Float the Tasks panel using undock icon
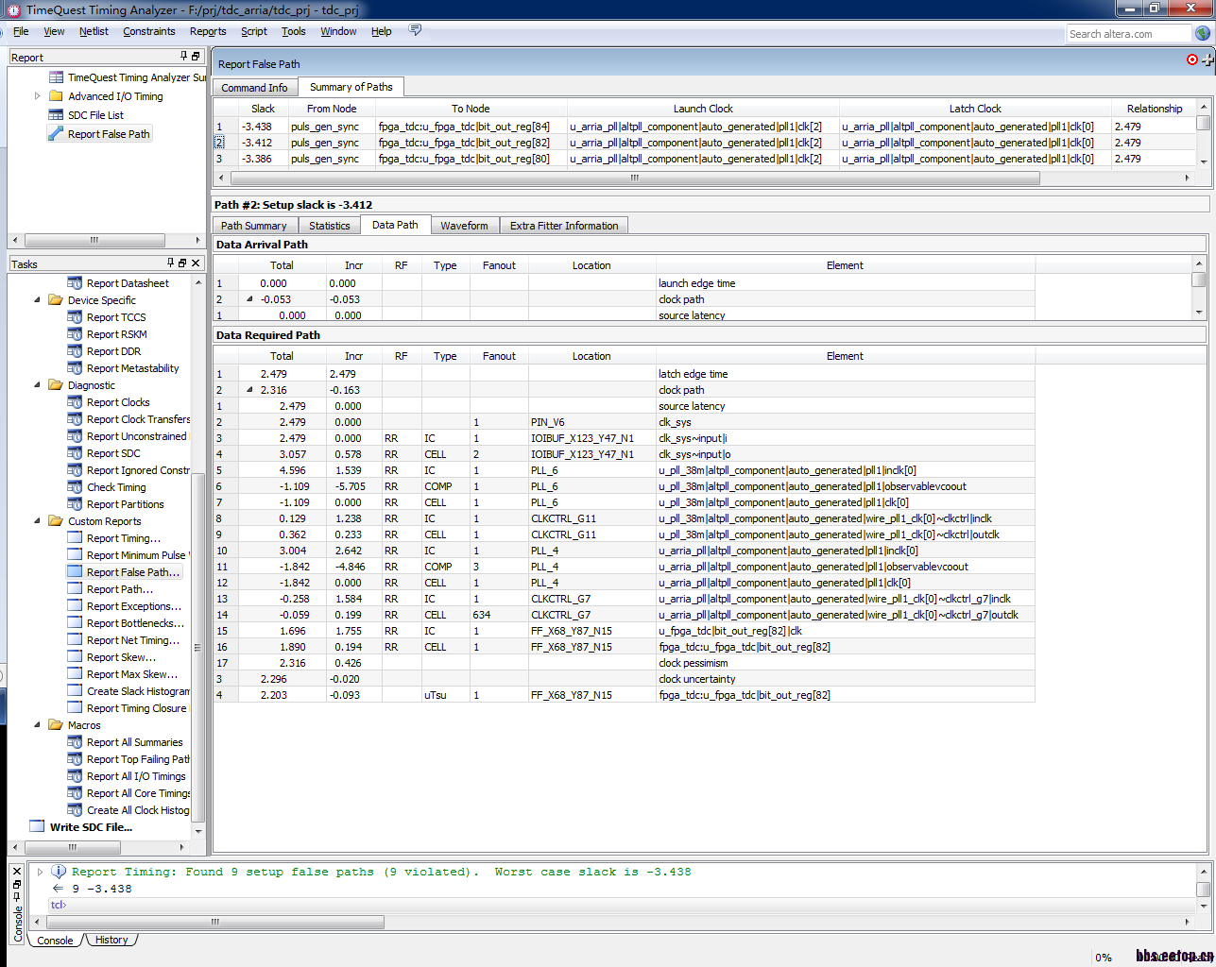Image resolution: width=1216 pixels, height=967 pixels. pos(182,263)
